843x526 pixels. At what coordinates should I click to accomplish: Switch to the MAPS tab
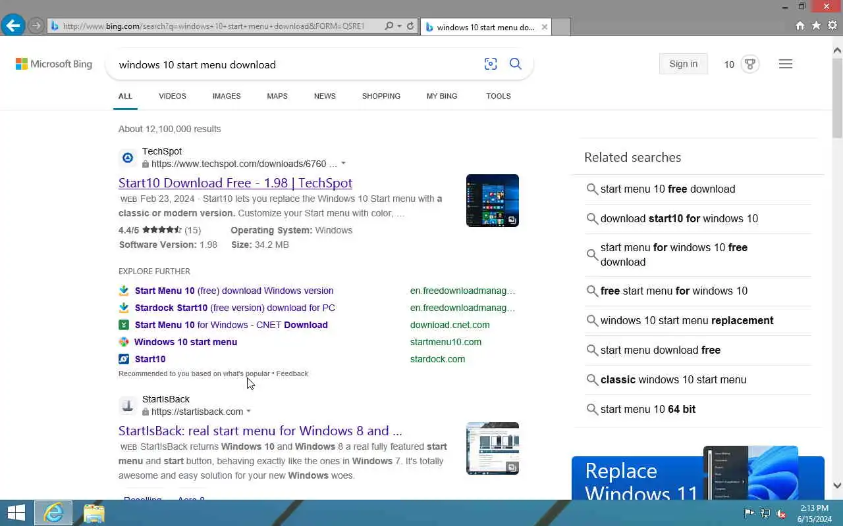coord(277,96)
